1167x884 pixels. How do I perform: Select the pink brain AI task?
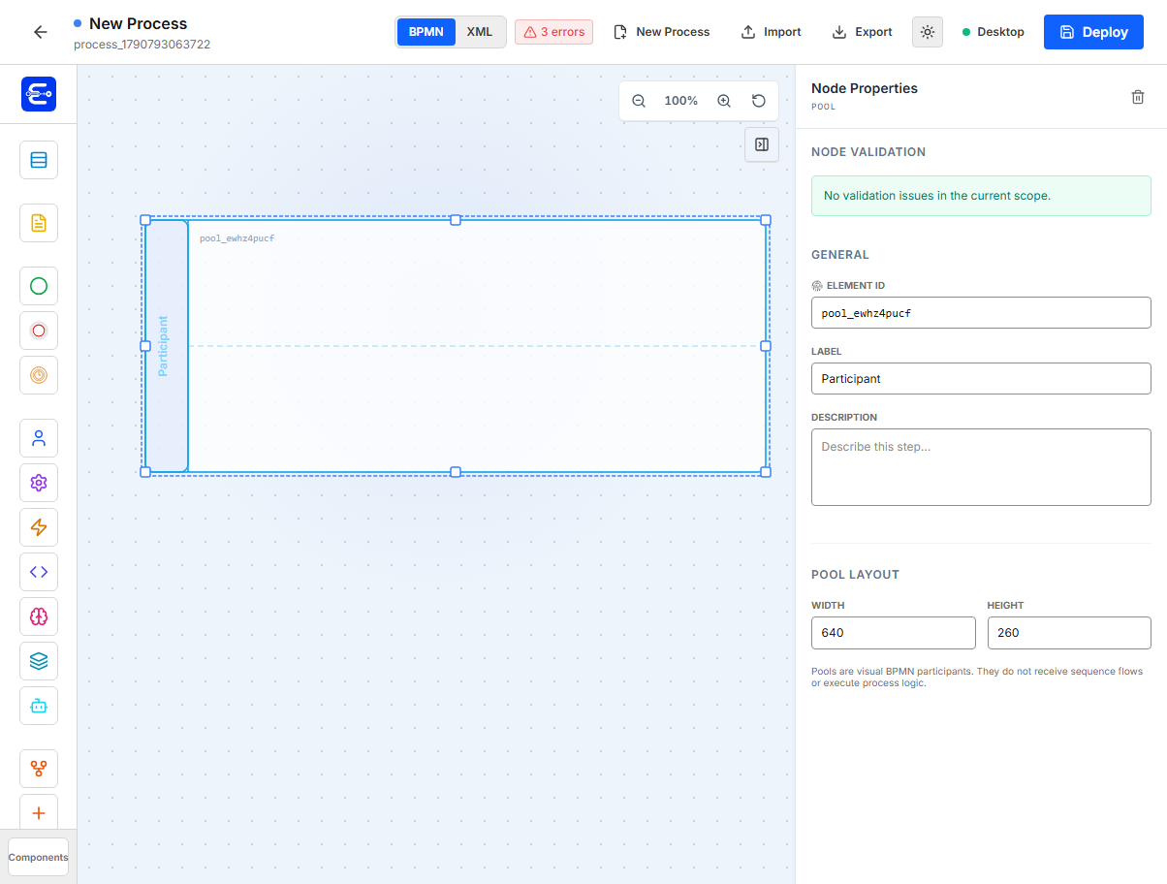[x=39, y=616]
